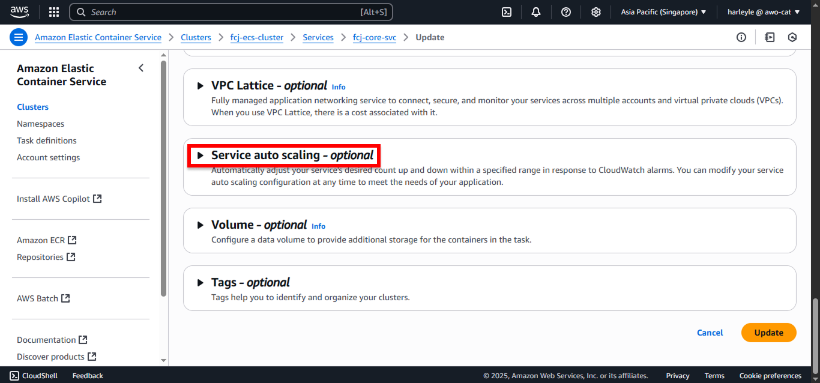Click the sidebar scrollbar down arrow
This screenshot has width=820, height=383.
tap(164, 360)
